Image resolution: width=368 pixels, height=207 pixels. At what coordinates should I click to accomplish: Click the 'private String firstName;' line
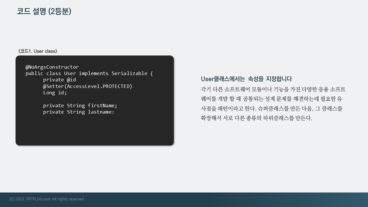coord(80,106)
